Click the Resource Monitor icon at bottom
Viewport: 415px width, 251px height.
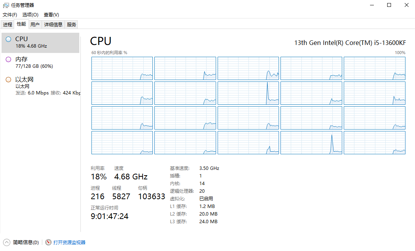pyautogui.click(x=48, y=242)
